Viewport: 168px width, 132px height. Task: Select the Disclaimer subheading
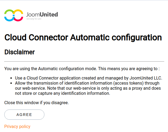coord(20,52)
